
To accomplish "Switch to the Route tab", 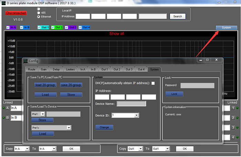I will 32,69.
